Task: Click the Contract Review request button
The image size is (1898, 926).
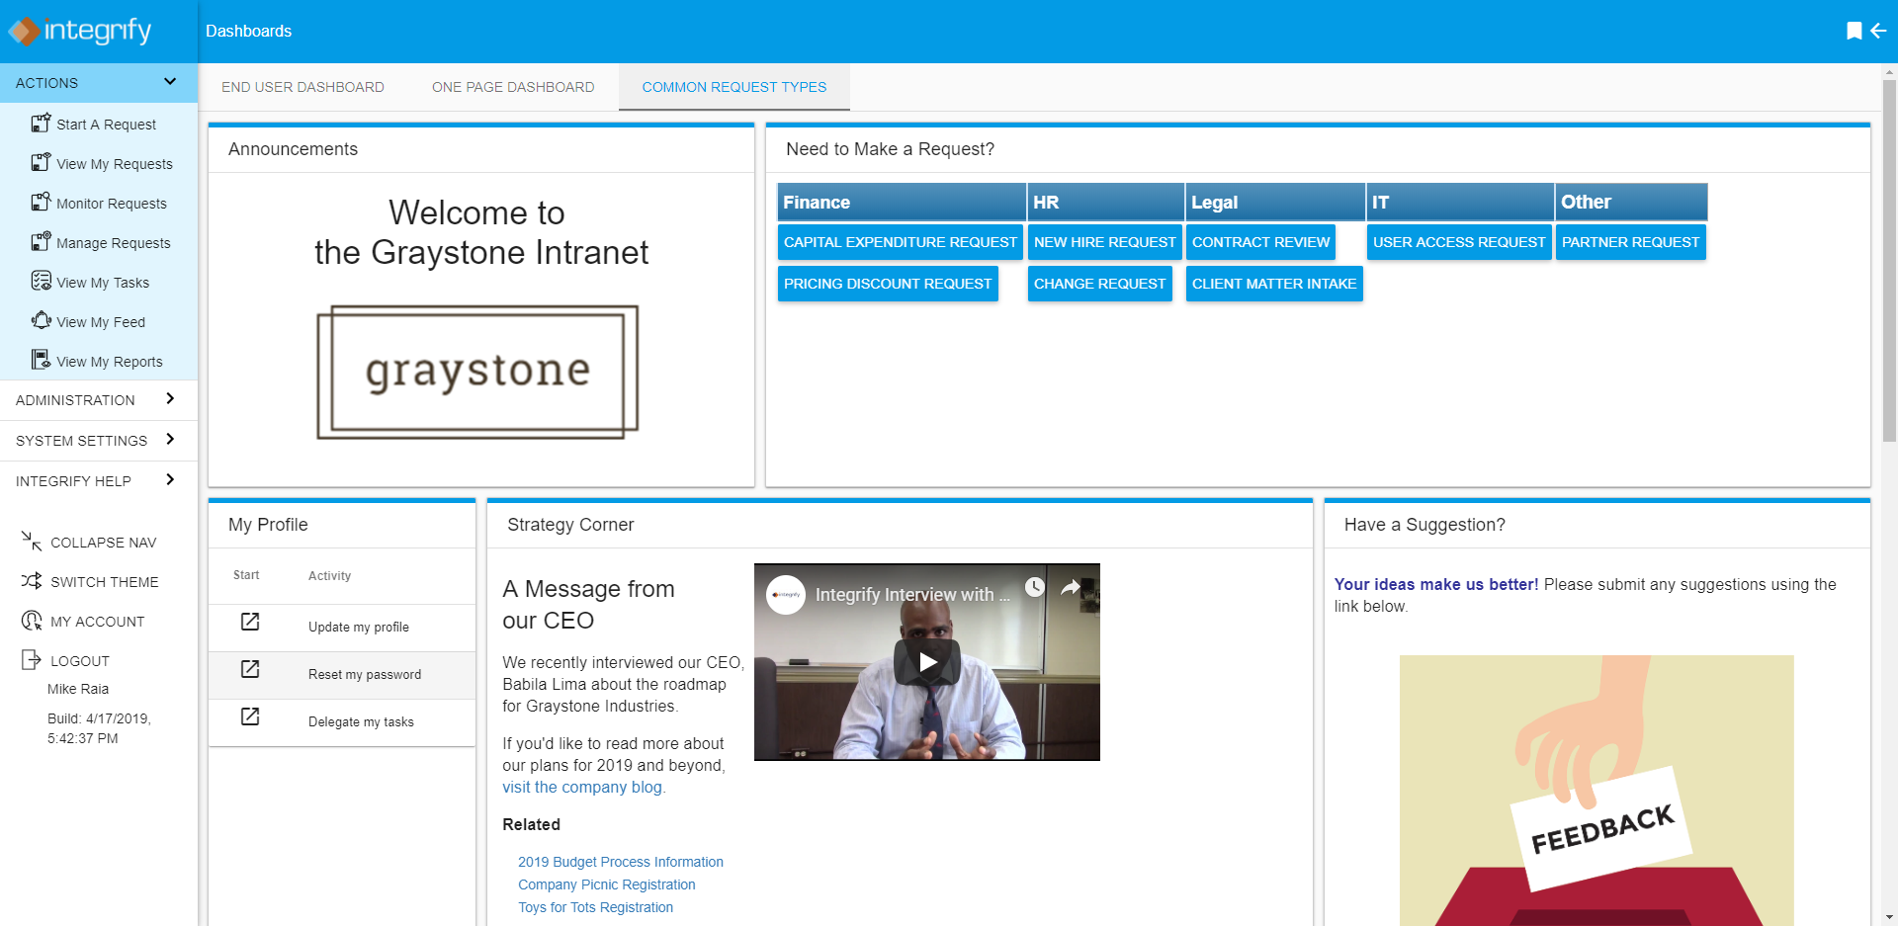Action: coord(1260,242)
